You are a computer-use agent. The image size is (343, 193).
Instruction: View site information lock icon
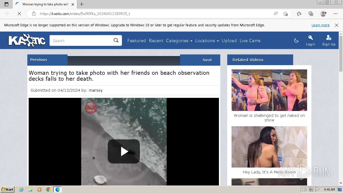pos(34,14)
